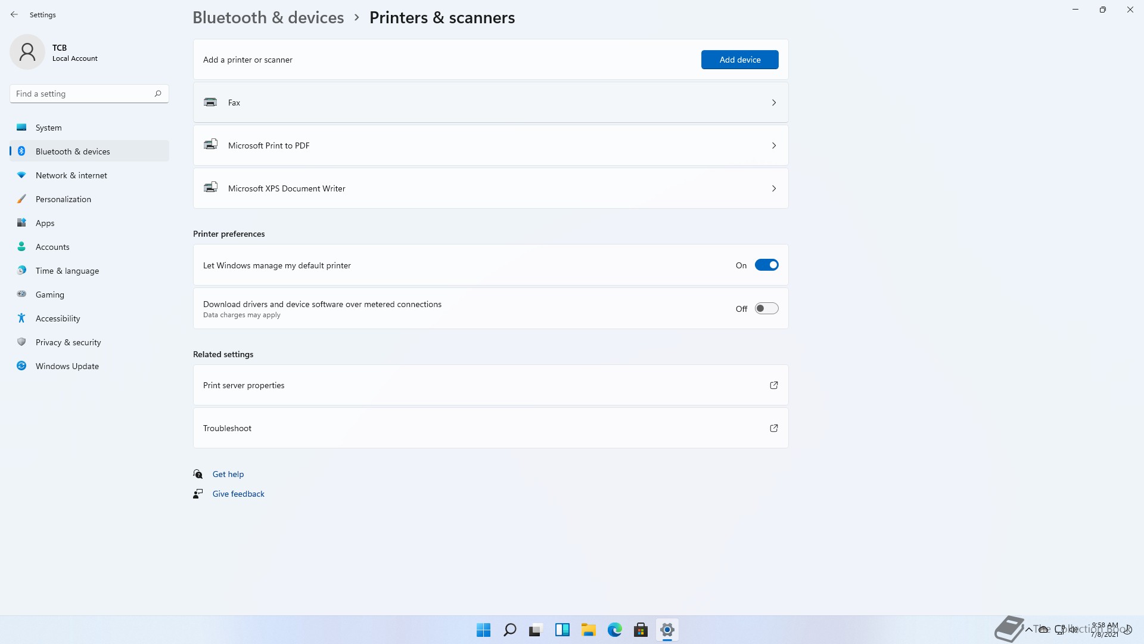Viewport: 1144px width, 644px height.
Task: Launch File Explorer from taskbar
Action: tap(588, 630)
